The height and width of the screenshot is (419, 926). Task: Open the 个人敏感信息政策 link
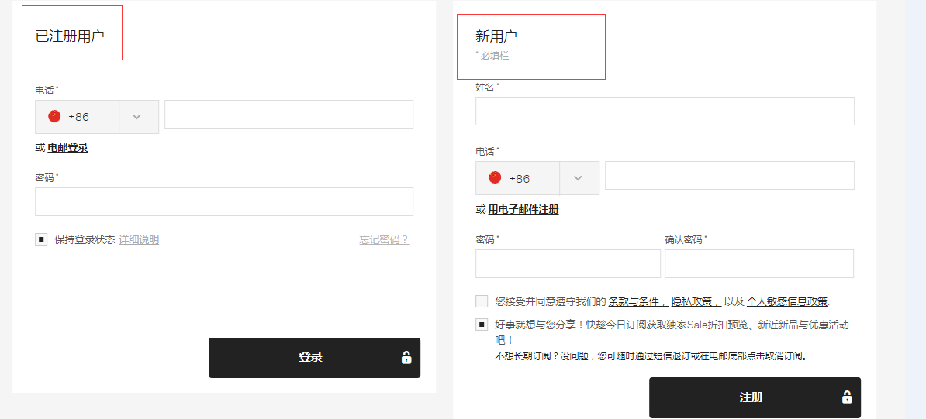click(x=786, y=302)
